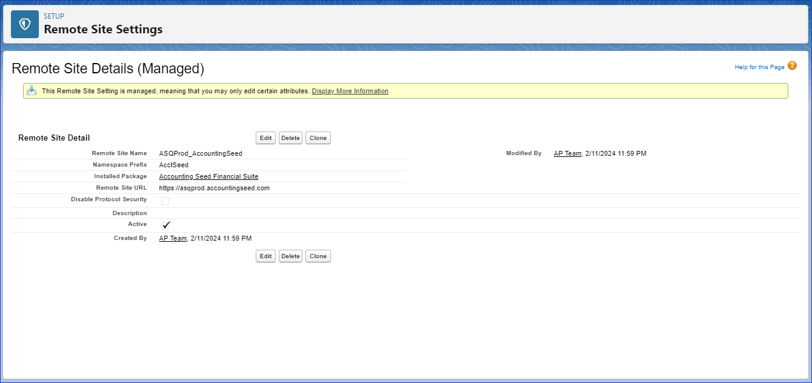Click the Active checkmark indicator
The image size is (812, 383).
166,225
